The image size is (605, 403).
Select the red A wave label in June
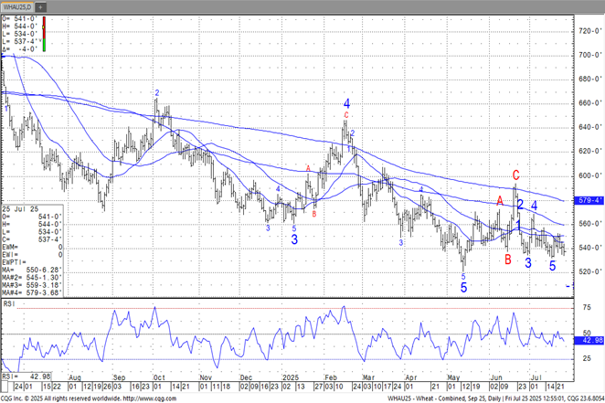500,200
